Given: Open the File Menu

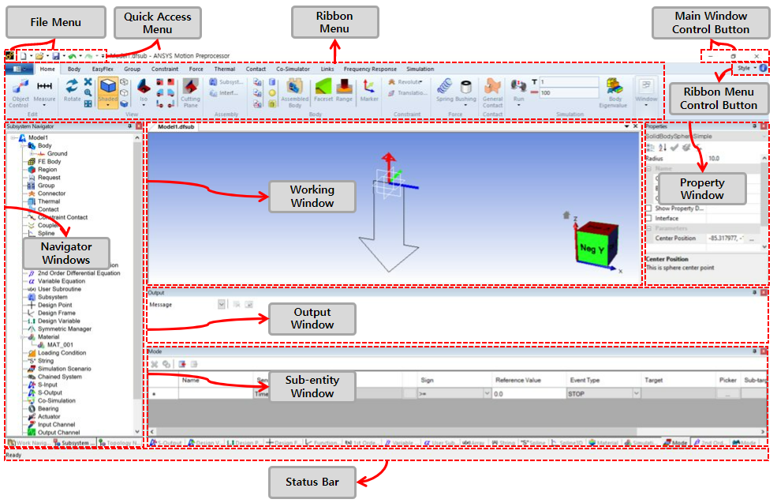Looking at the screenshot, I should click(20, 69).
